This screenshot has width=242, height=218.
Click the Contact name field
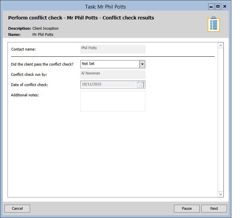[x=112, y=49]
